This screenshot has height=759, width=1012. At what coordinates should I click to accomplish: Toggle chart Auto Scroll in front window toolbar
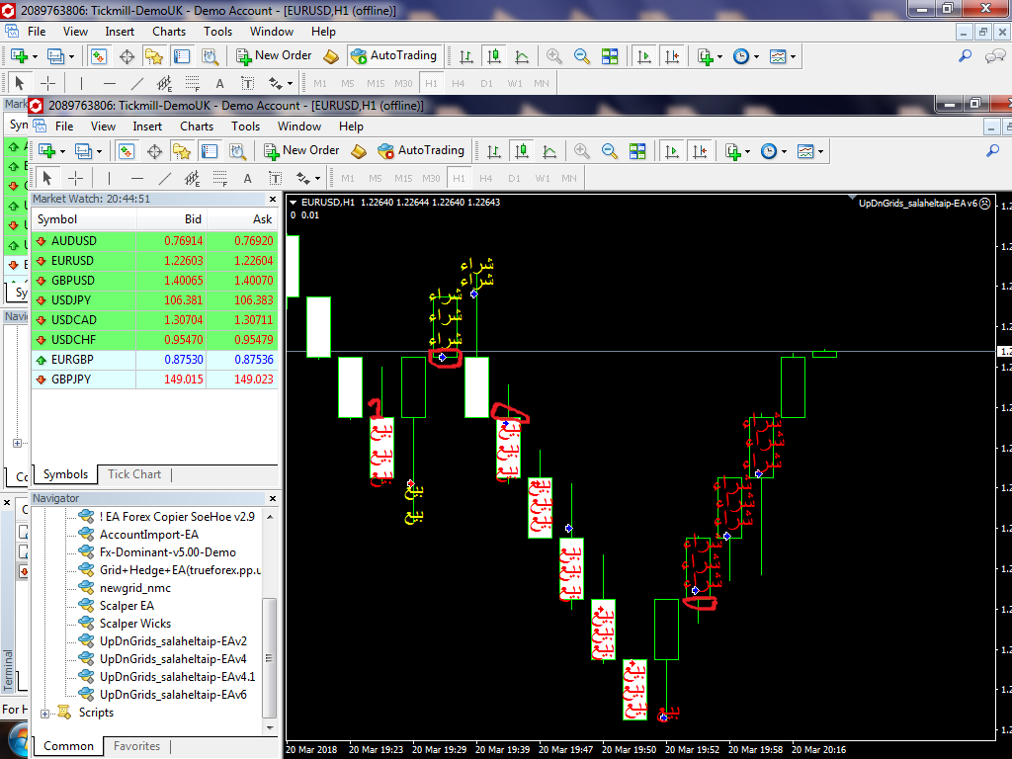[x=673, y=151]
